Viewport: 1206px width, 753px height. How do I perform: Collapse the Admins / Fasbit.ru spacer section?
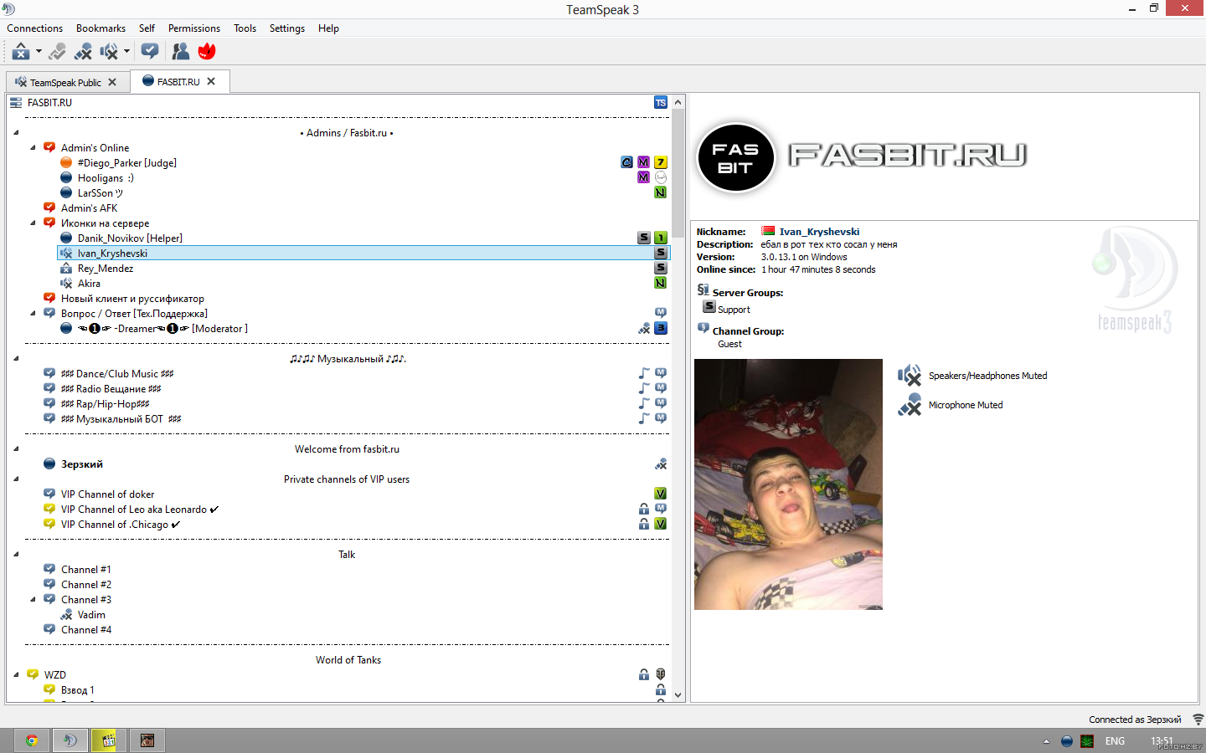click(16, 133)
